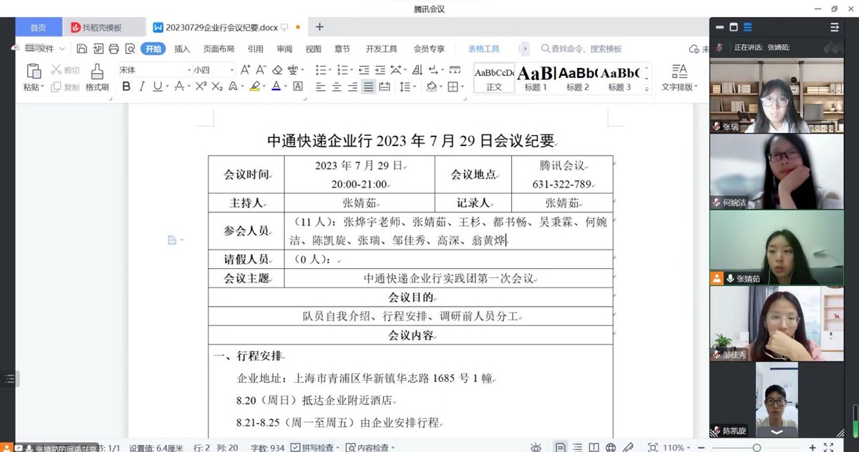Select center text alignment

tap(336, 87)
